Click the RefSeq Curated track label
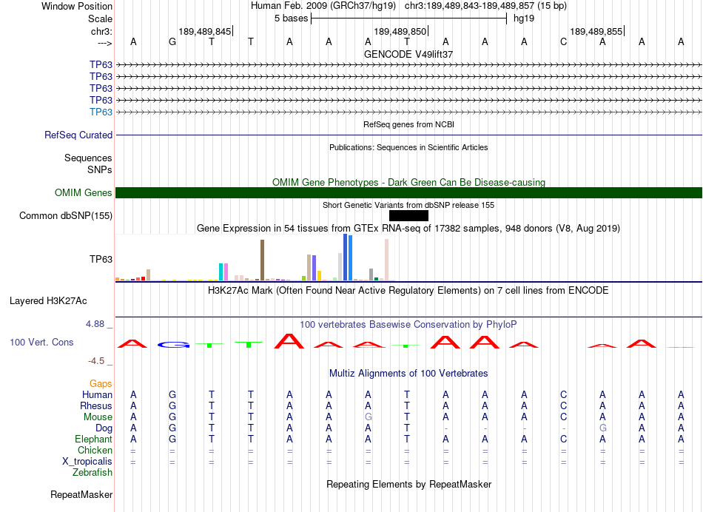The height and width of the screenshot is (512, 703). pos(78,135)
